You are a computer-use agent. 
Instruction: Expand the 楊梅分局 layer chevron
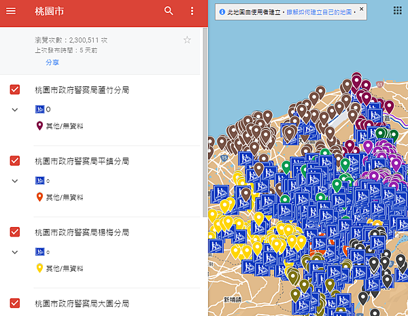pyautogui.click(x=15, y=252)
